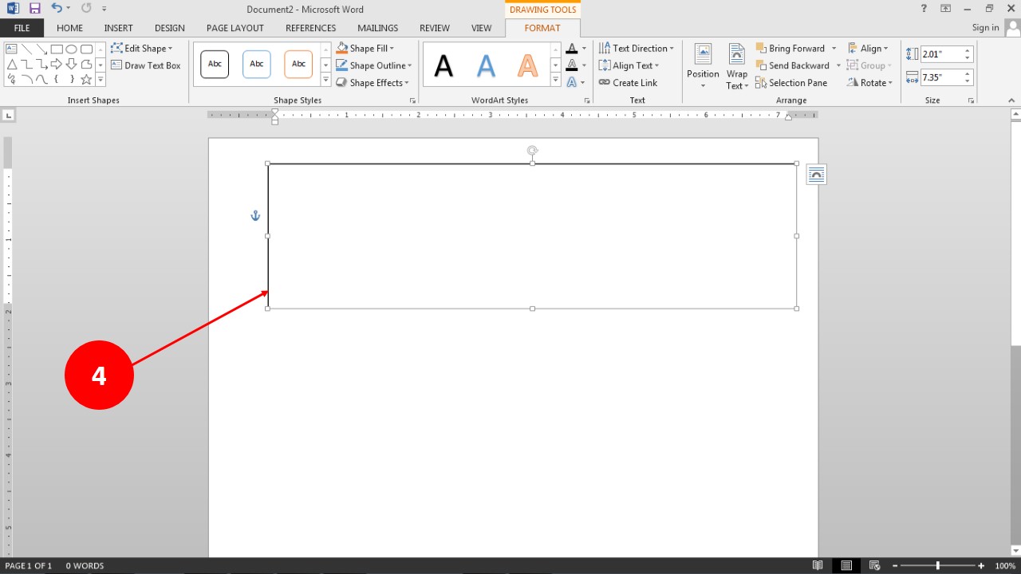This screenshot has width=1021, height=574.
Task: Switch to the HOME tab
Action: tap(70, 28)
